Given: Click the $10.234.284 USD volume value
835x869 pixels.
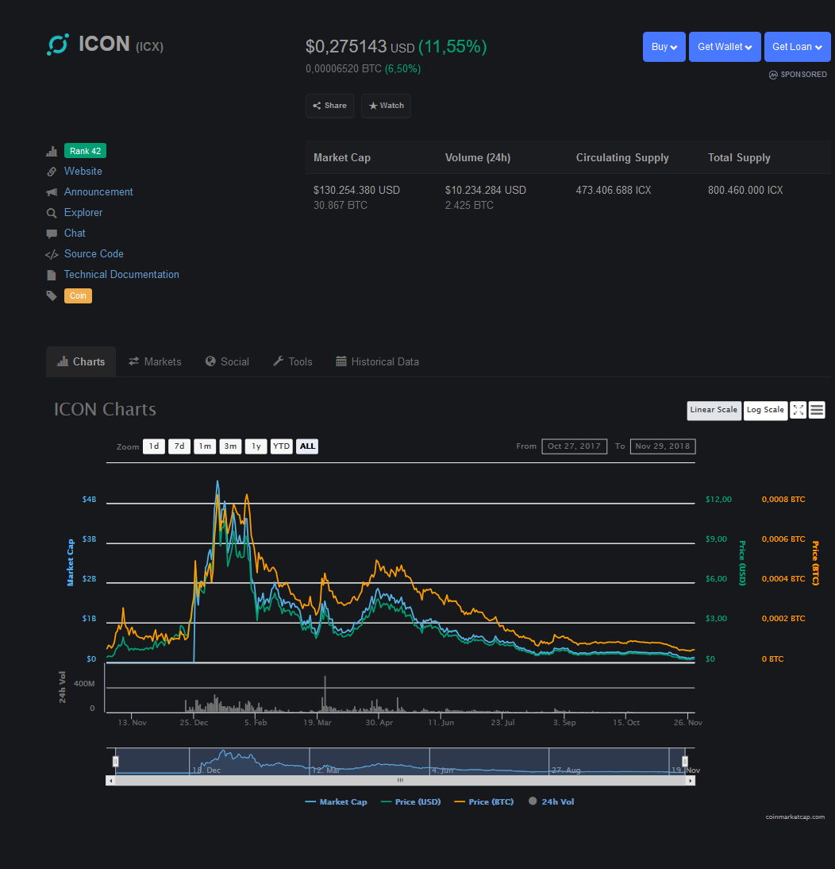Looking at the screenshot, I should tap(486, 190).
